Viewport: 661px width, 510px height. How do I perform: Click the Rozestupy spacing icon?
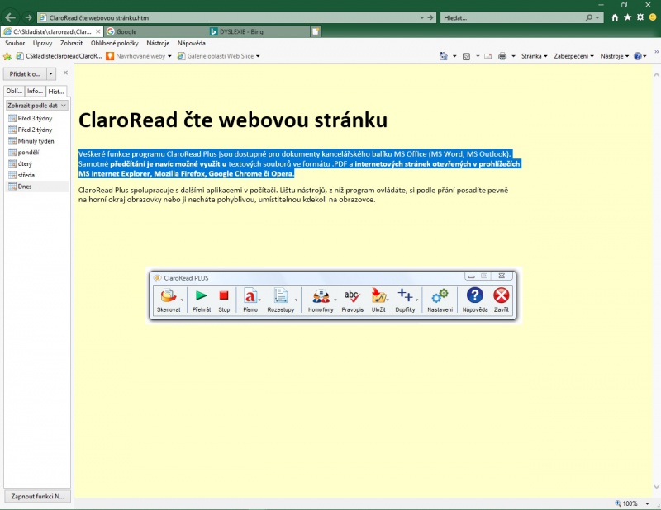[x=280, y=295]
